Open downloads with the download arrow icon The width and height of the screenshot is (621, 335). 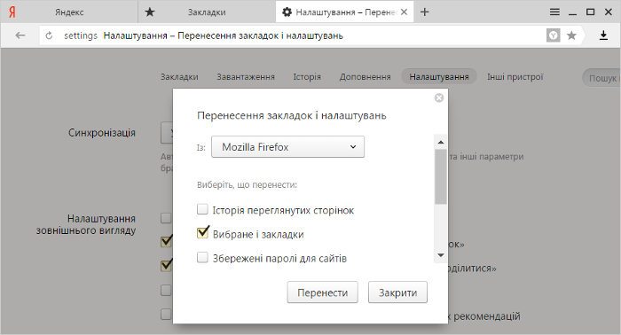[603, 35]
